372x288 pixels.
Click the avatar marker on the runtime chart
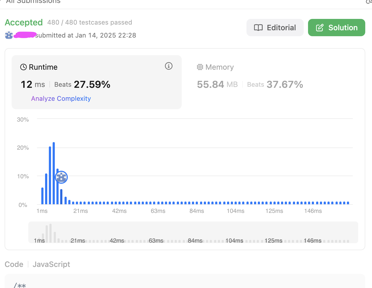click(x=61, y=177)
